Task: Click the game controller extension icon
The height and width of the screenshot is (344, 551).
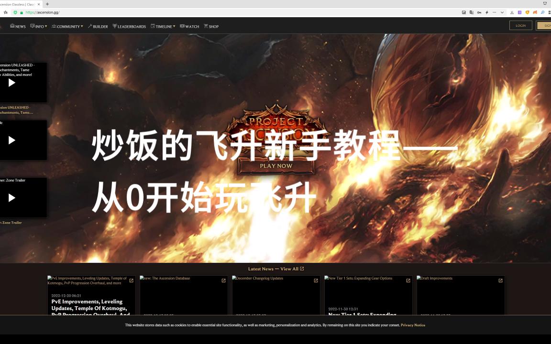Action: pyautogui.click(x=535, y=12)
